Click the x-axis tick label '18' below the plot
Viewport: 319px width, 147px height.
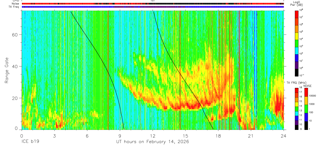click(218, 136)
